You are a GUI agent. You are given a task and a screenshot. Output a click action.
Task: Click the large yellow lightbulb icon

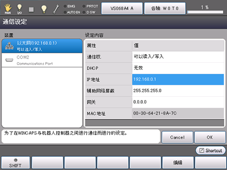click(44, 9)
